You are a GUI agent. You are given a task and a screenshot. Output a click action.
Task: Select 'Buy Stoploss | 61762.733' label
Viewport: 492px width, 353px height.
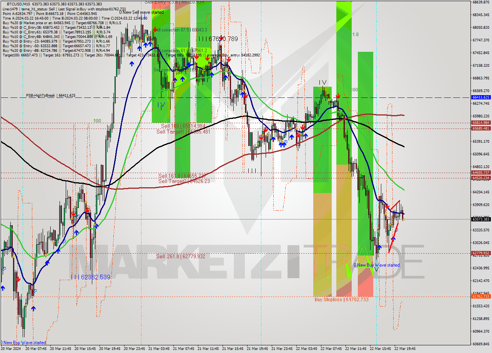point(341,299)
